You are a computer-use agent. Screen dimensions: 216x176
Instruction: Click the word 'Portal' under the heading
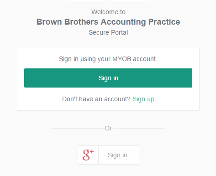[x=119, y=32]
